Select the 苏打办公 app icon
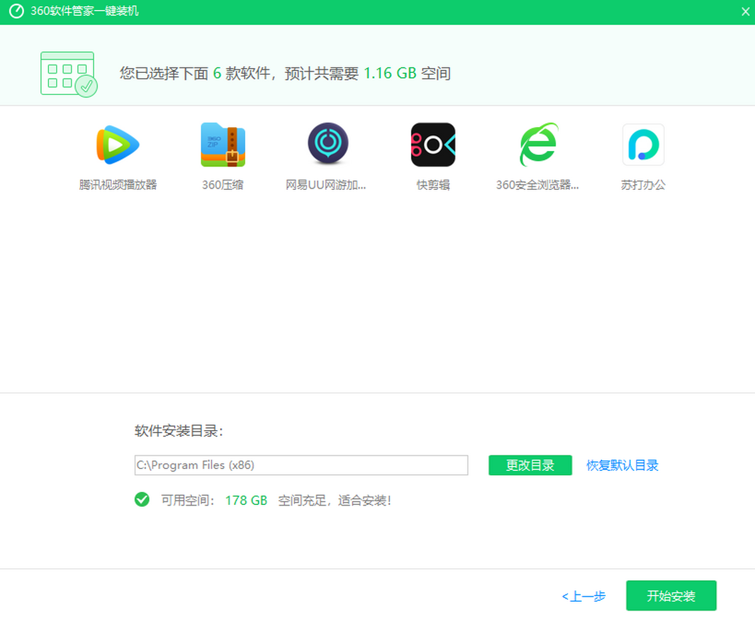The width and height of the screenshot is (755, 620). (643, 145)
